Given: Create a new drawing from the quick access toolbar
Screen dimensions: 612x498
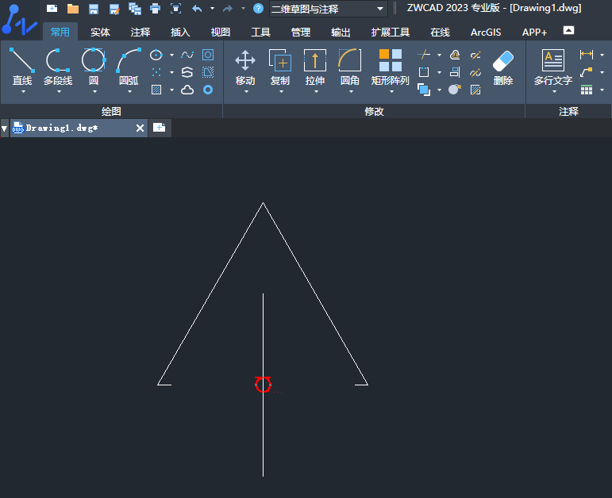Looking at the screenshot, I should (52, 8).
